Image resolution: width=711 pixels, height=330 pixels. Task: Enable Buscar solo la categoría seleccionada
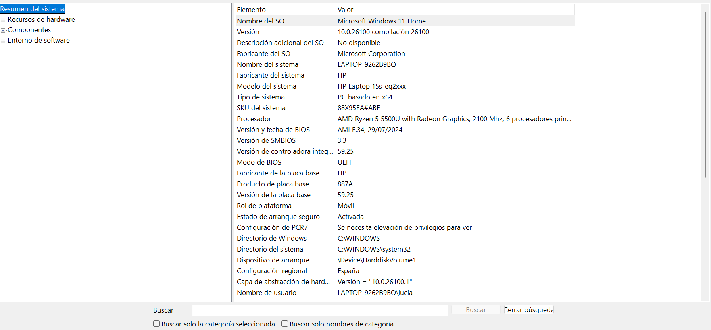(156, 324)
